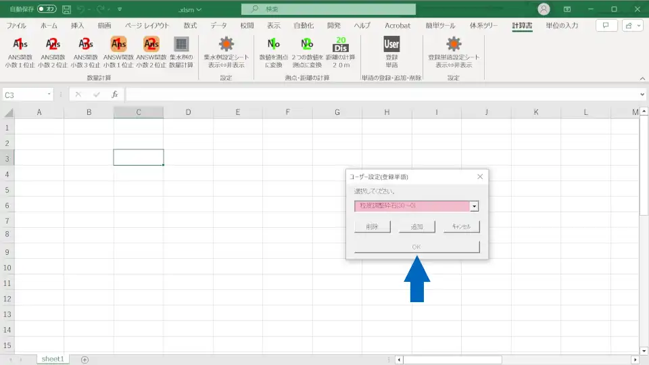Screen dimensions: 649x365
Task: Switch to the 数式 tab
Action: point(191,26)
